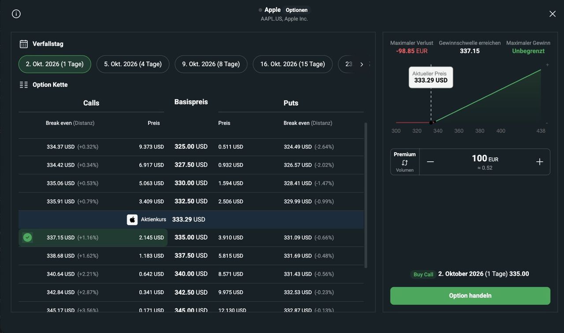Click the Calls column header

(91, 103)
